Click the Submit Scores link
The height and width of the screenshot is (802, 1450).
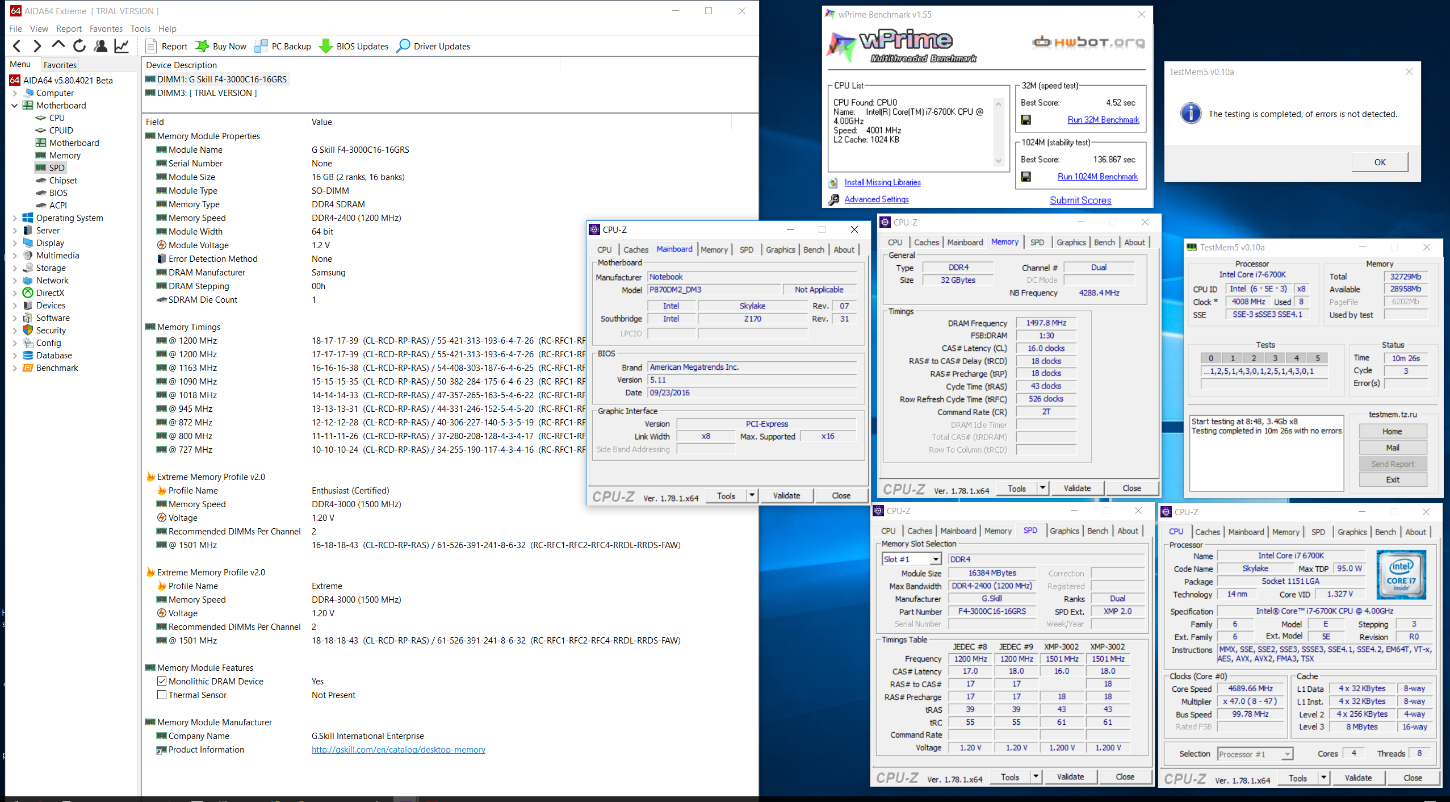click(1080, 200)
